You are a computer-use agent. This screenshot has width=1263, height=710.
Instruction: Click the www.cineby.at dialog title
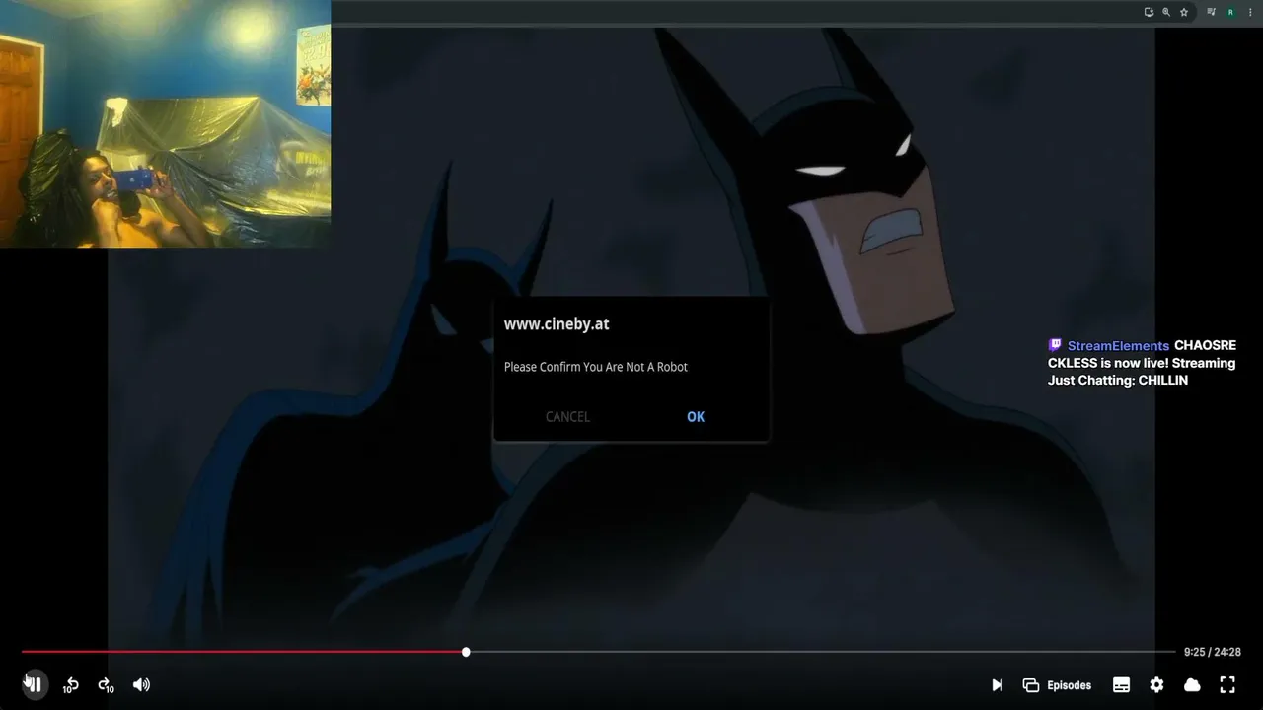pos(557,323)
